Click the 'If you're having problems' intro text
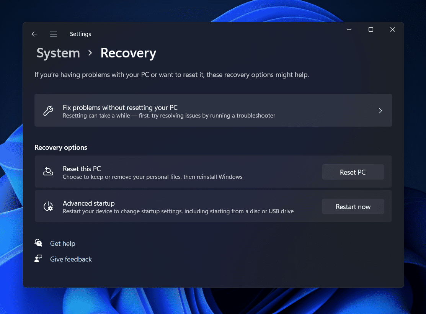The height and width of the screenshot is (314, 426). (172, 75)
